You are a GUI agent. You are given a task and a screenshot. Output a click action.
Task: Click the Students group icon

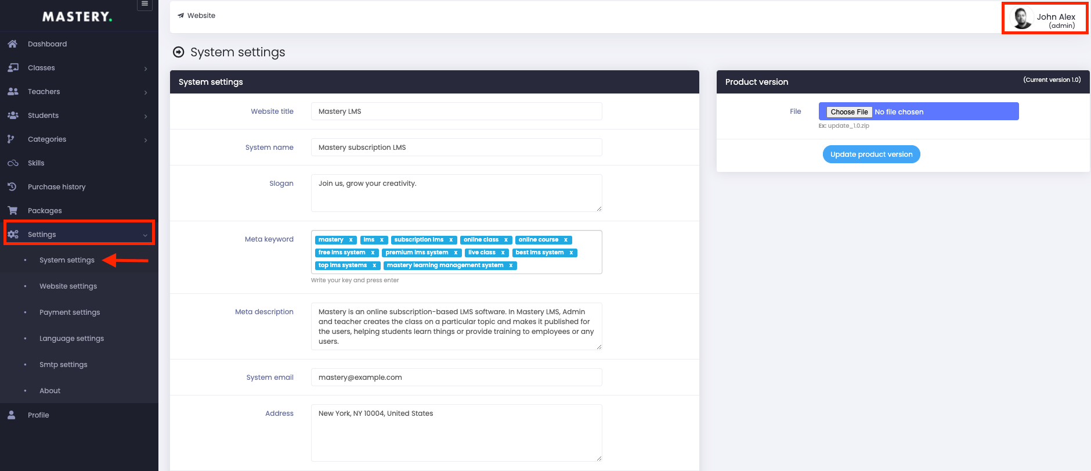tap(13, 115)
